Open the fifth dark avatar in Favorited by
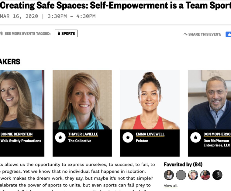Viewport: 231px width, 191px height. pos(217,175)
